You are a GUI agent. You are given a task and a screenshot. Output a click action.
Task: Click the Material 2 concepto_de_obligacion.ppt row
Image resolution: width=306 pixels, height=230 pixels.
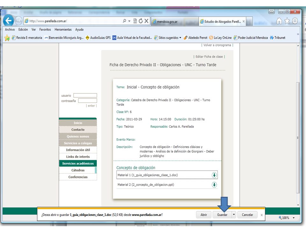tap(167, 185)
